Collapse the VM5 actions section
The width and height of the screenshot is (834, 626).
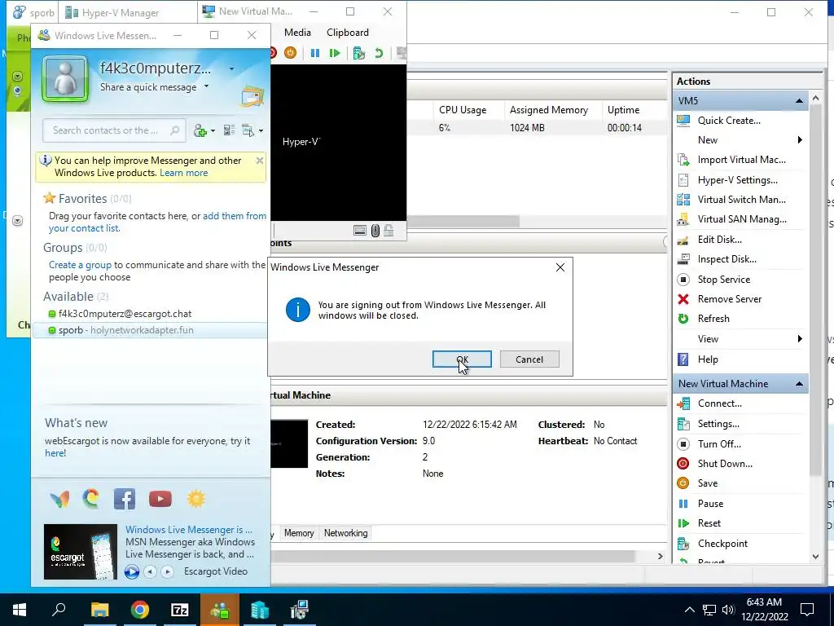[799, 100]
